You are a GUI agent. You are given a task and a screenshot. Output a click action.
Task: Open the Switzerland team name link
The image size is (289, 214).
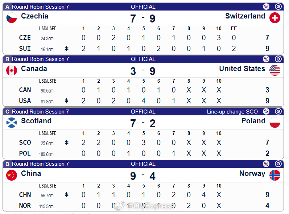click(245, 16)
